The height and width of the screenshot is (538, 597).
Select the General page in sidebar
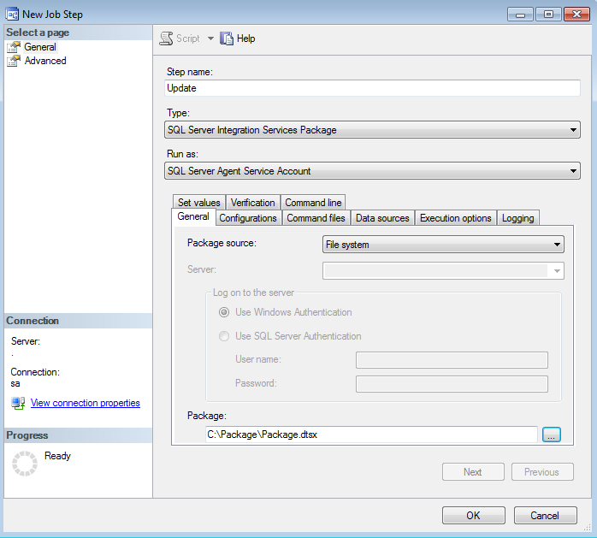40,47
